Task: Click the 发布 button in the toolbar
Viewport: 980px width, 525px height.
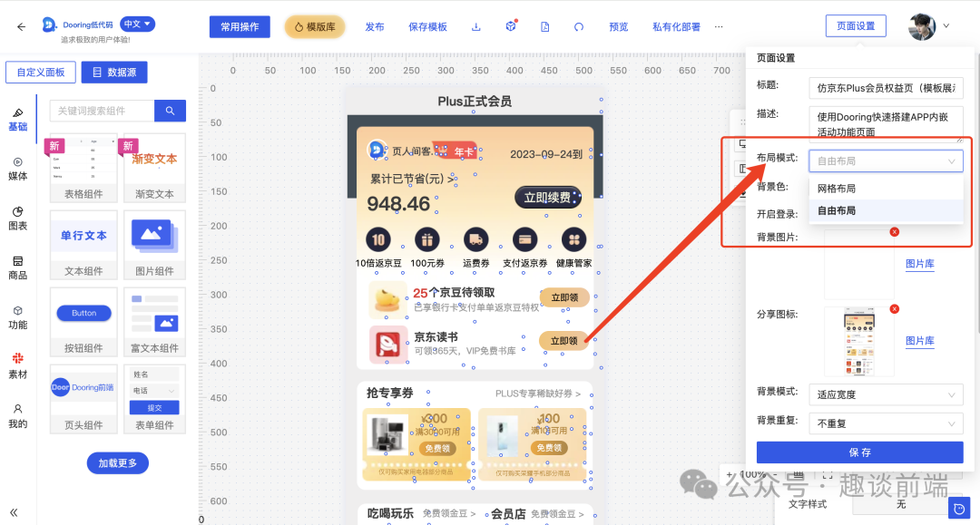Action: pos(375,26)
